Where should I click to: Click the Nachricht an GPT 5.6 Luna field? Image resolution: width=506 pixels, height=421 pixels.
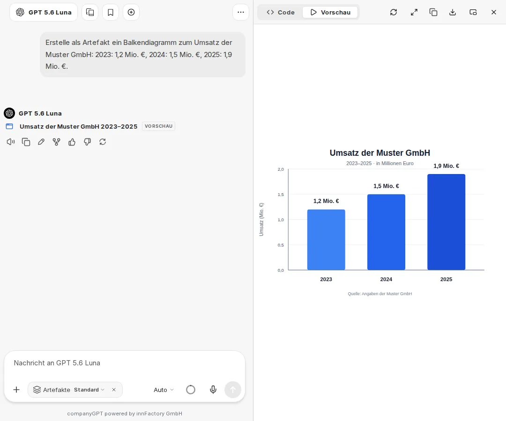click(125, 363)
